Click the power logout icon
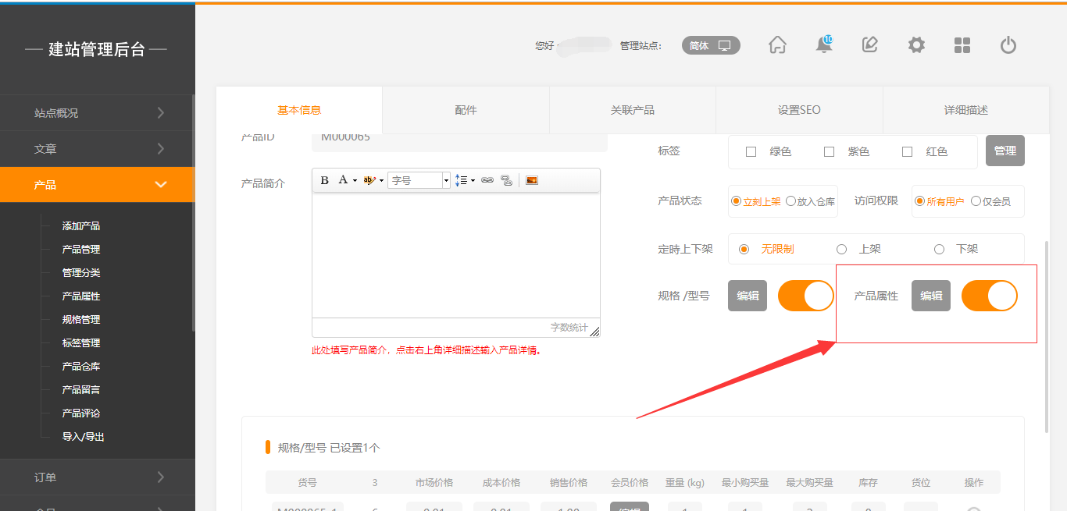The image size is (1067, 511). (1008, 45)
